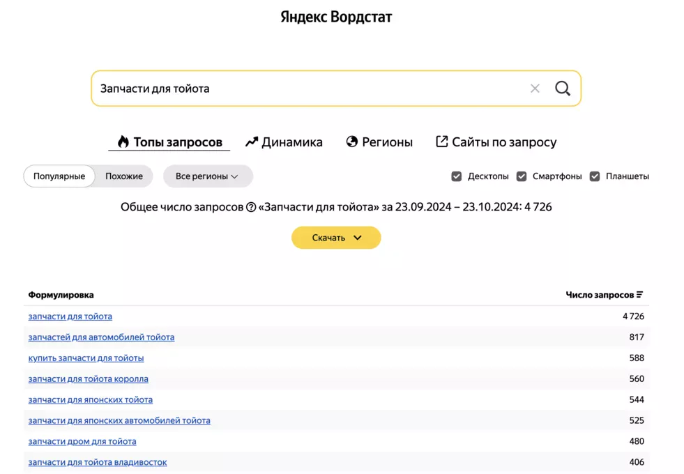Image resolution: width=684 pixels, height=474 pixels.
Task: Click the magnifying glass search icon
Action: click(562, 89)
